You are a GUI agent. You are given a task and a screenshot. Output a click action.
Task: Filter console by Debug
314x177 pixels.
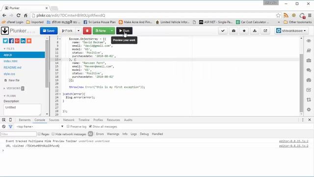click(x=144, y=134)
